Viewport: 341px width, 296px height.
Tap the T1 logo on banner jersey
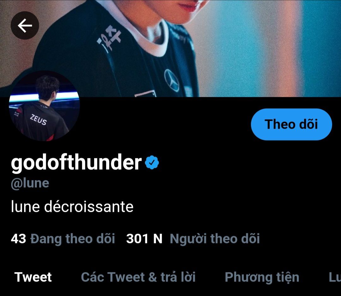pos(109,38)
